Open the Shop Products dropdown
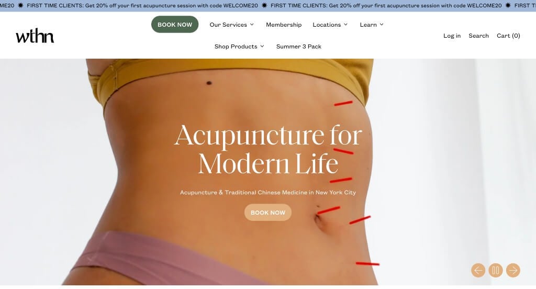The width and height of the screenshot is (536, 289). pos(239,46)
